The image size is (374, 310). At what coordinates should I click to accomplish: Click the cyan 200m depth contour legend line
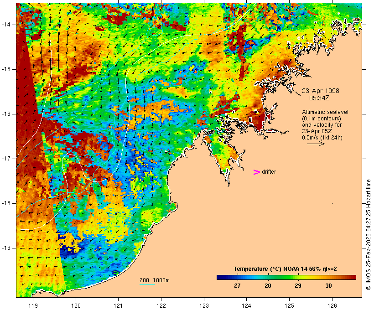click(x=147, y=284)
